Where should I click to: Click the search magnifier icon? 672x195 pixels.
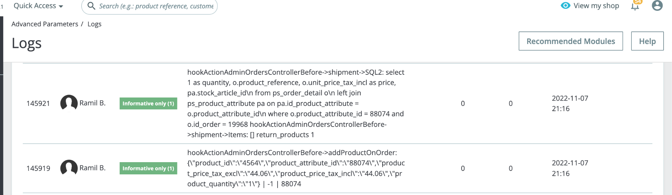point(91,6)
